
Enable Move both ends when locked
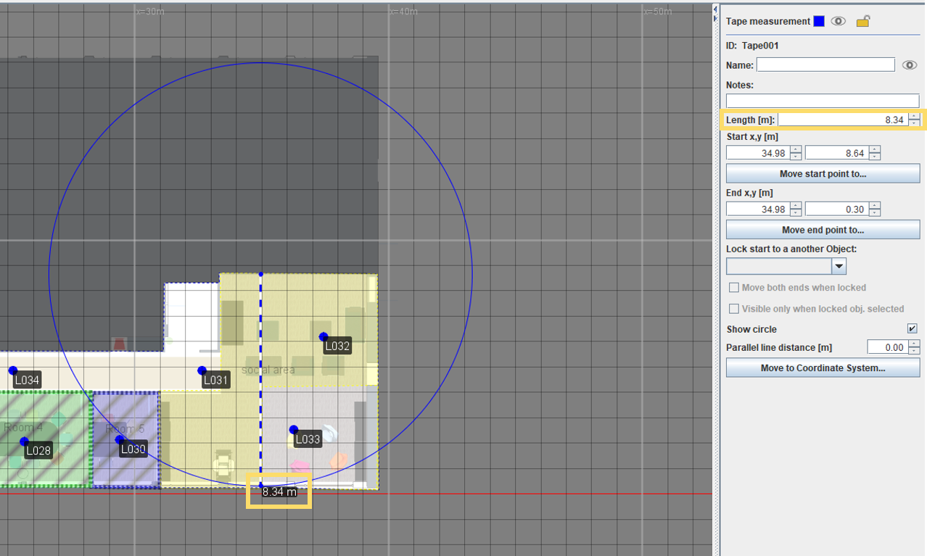[x=734, y=288]
